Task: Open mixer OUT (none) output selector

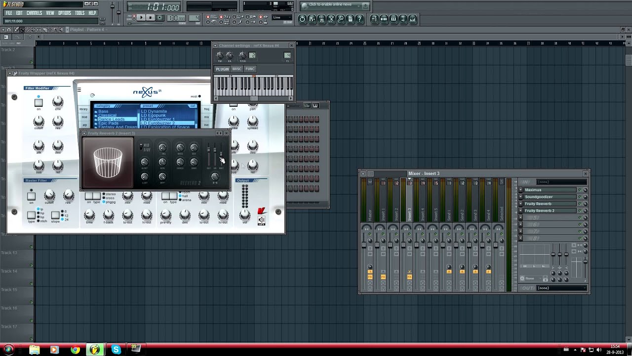Action: (561, 288)
